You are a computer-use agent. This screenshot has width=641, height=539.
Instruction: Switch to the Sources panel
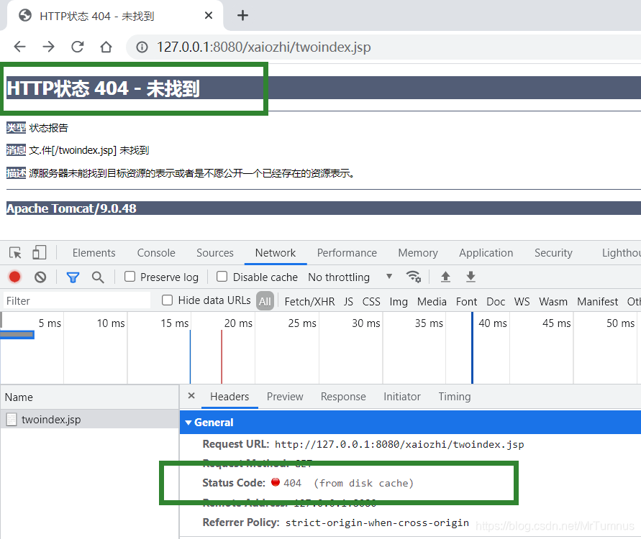click(215, 253)
